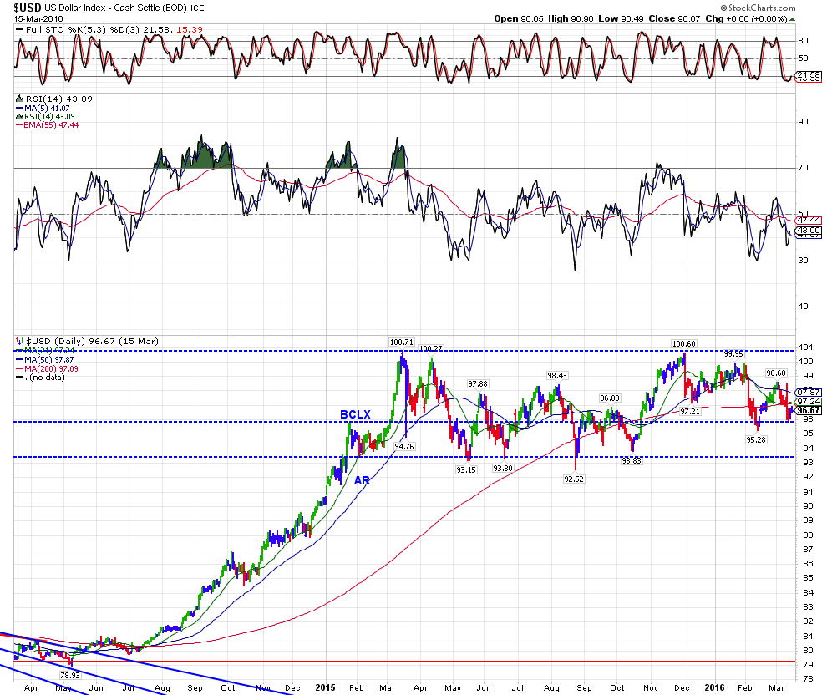Click the black Full STO legend marker
This screenshot has width=827, height=695.
[x=18, y=30]
